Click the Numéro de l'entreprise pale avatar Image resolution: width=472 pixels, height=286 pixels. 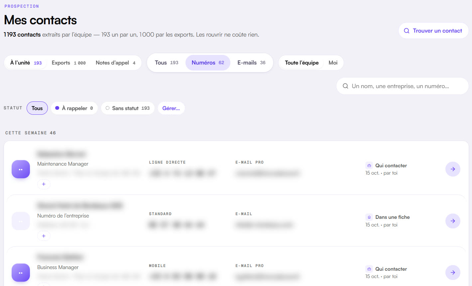[21, 221]
